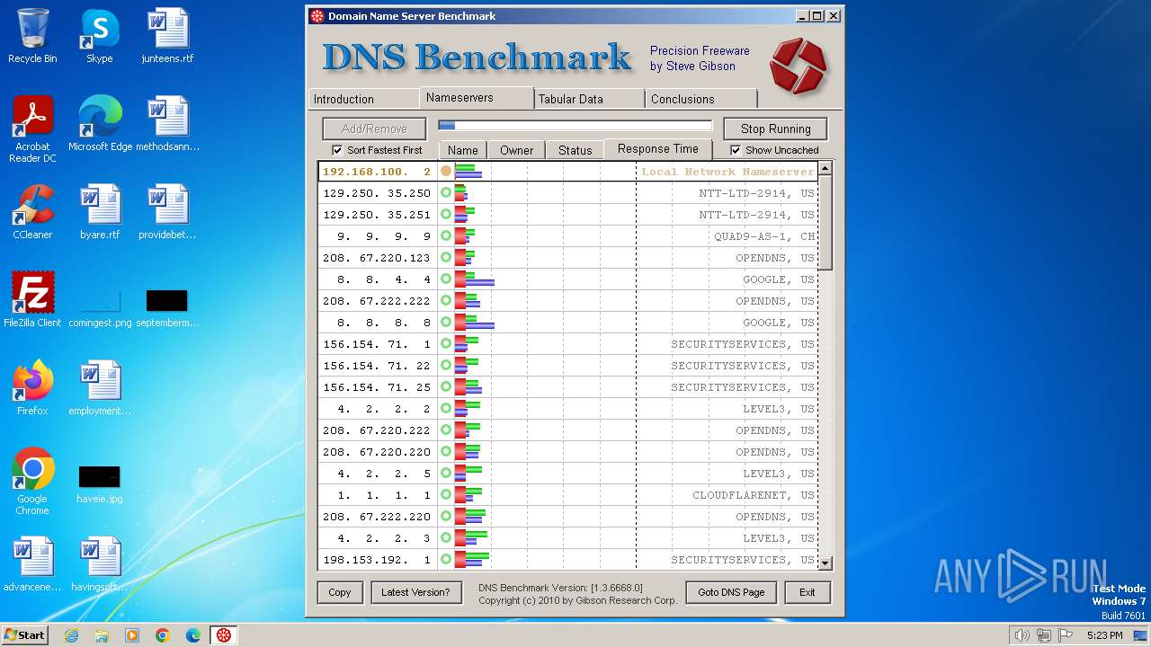Click nameserver list scroll down arrow

pos(825,563)
